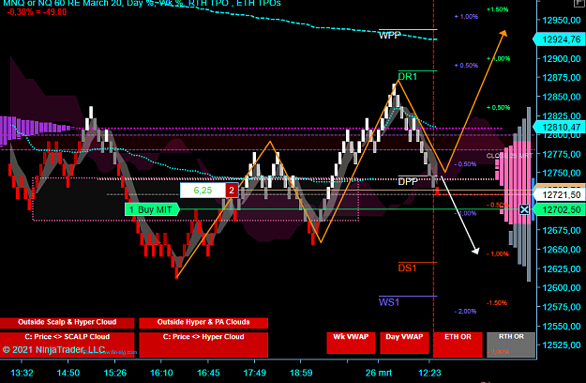This screenshot has height=383, width=586.
Task: Click the 'CLOSE 25 MRT' label
Action: [x=509, y=156]
